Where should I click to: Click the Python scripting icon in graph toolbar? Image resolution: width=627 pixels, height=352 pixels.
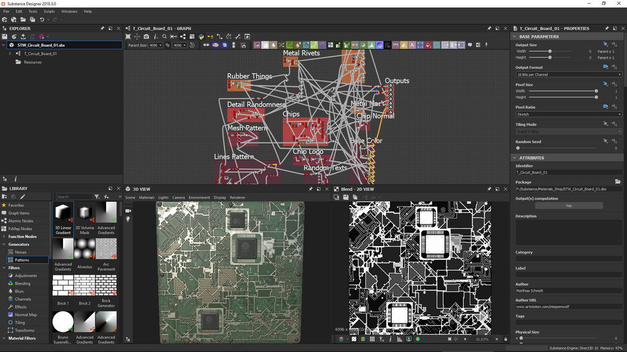point(201,36)
